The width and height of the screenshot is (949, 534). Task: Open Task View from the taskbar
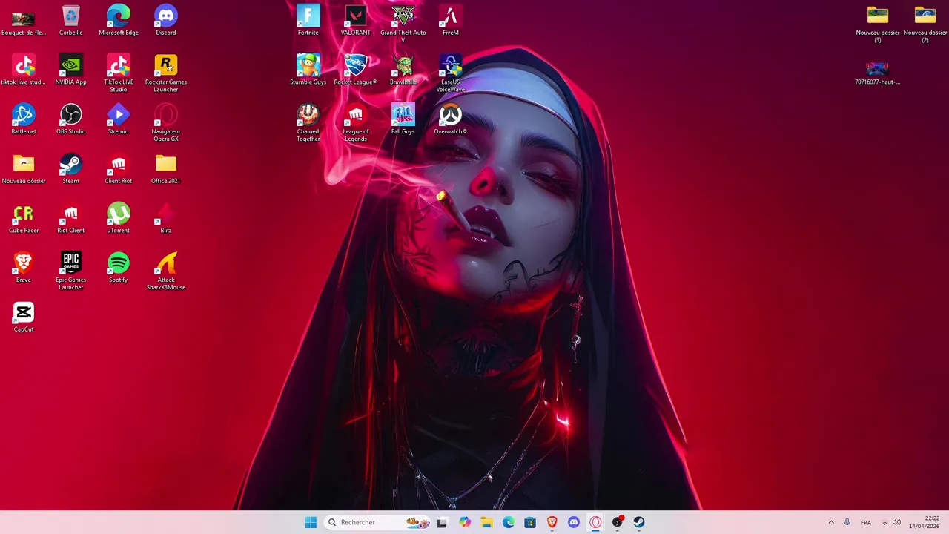[x=443, y=522]
